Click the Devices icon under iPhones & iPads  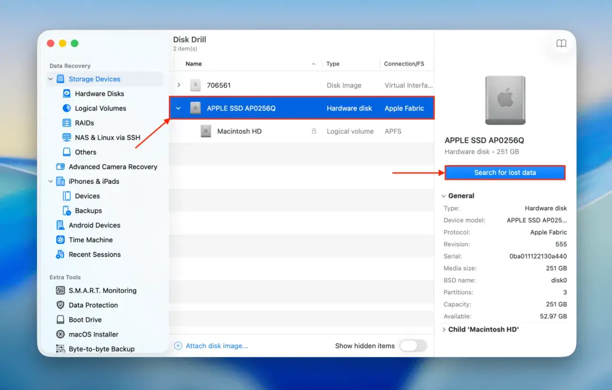point(66,196)
